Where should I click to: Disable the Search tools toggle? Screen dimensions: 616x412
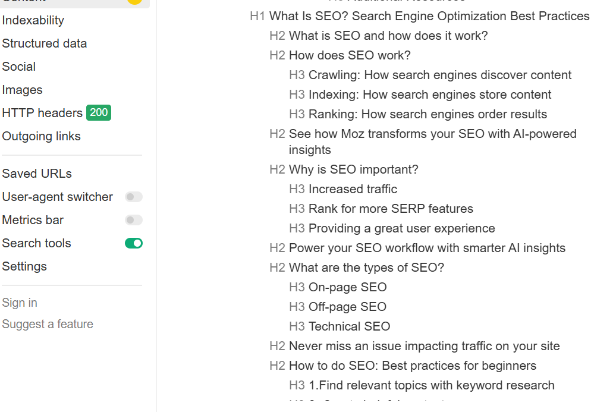pyautogui.click(x=134, y=243)
